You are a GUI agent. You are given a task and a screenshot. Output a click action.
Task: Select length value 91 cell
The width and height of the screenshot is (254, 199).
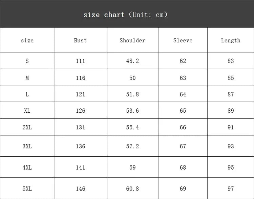click(x=231, y=127)
